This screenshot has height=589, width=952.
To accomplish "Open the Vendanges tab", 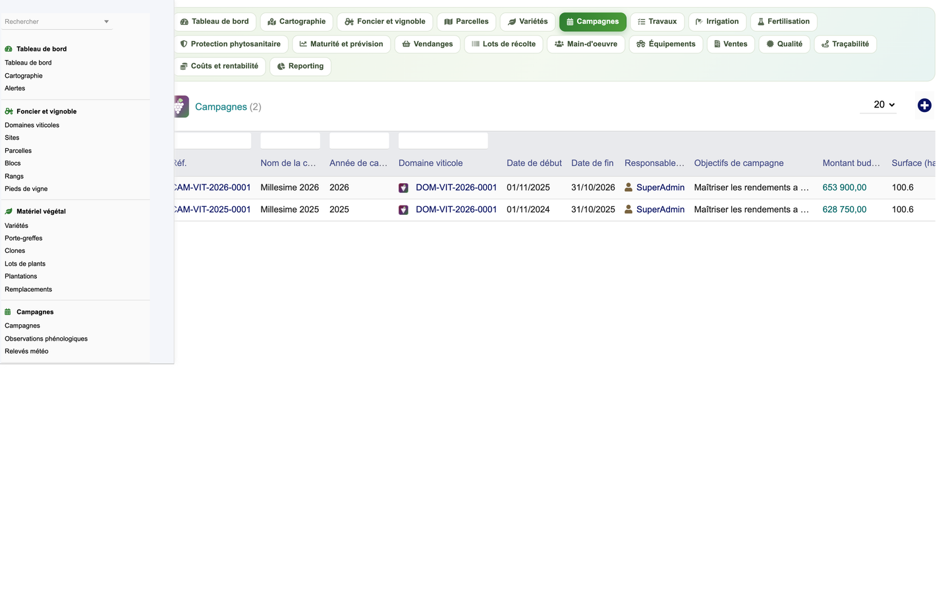I will click(x=428, y=44).
